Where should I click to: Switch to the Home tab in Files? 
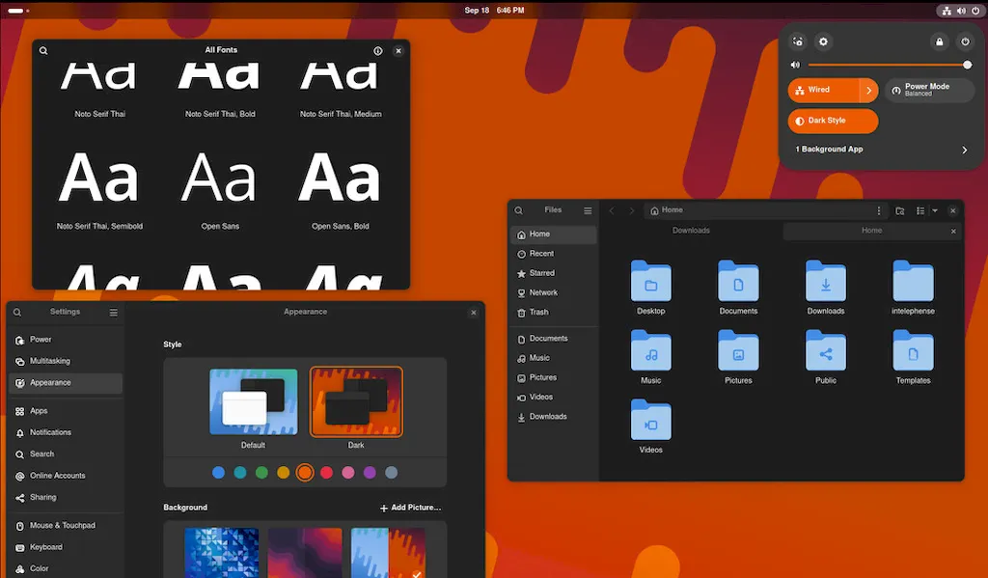(x=872, y=231)
